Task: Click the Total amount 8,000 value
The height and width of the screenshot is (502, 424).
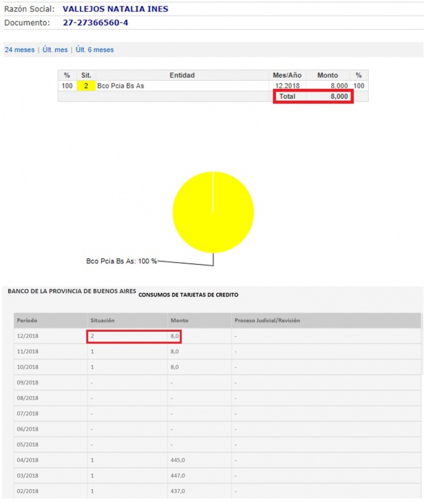Action: [x=339, y=96]
